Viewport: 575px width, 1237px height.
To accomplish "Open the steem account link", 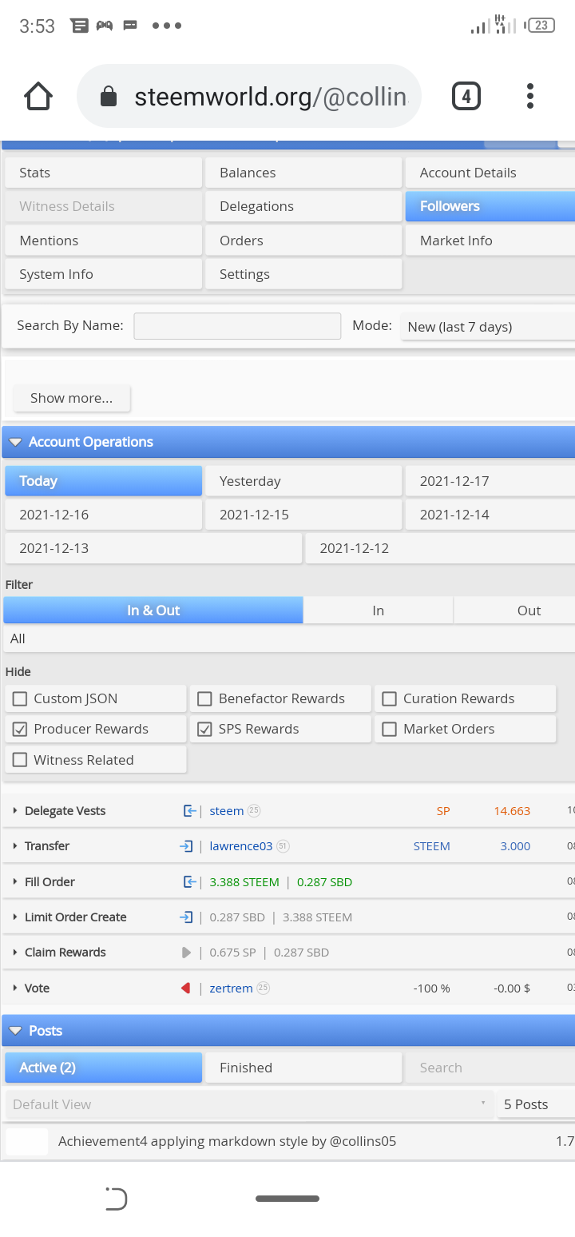I will point(227,811).
